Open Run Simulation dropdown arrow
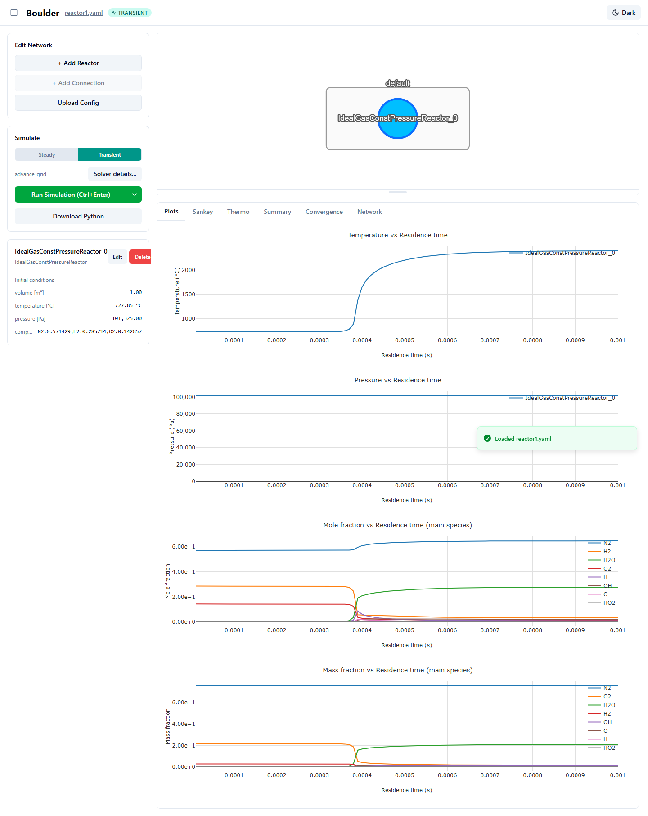This screenshot has height=816, width=648. tap(135, 195)
